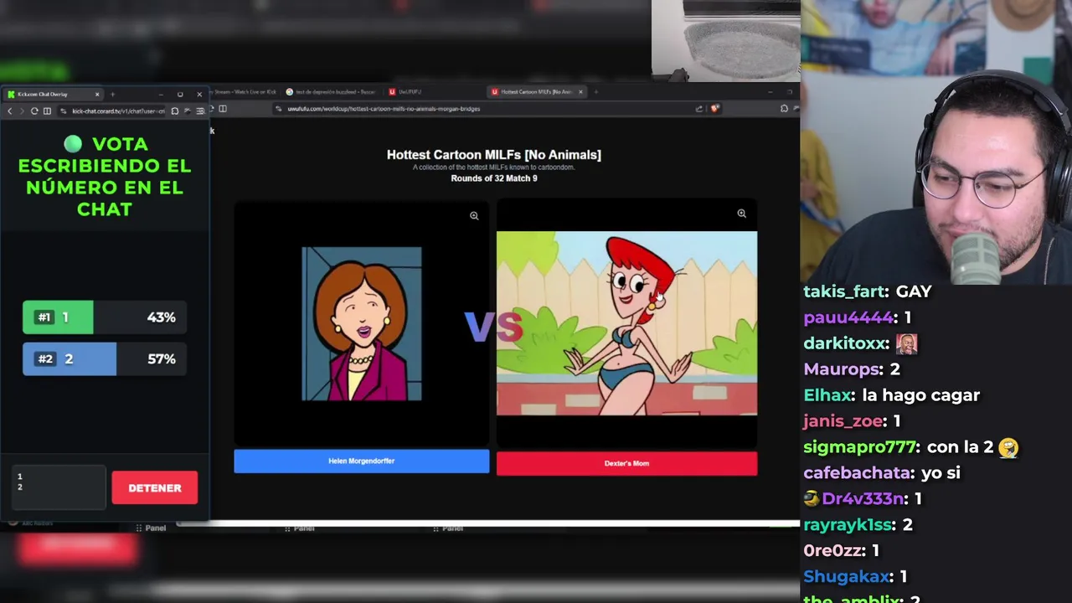Click crying emoji in sigmapro777 message
Viewport: 1072px width, 603px height.
click(x=1008, y=448)
